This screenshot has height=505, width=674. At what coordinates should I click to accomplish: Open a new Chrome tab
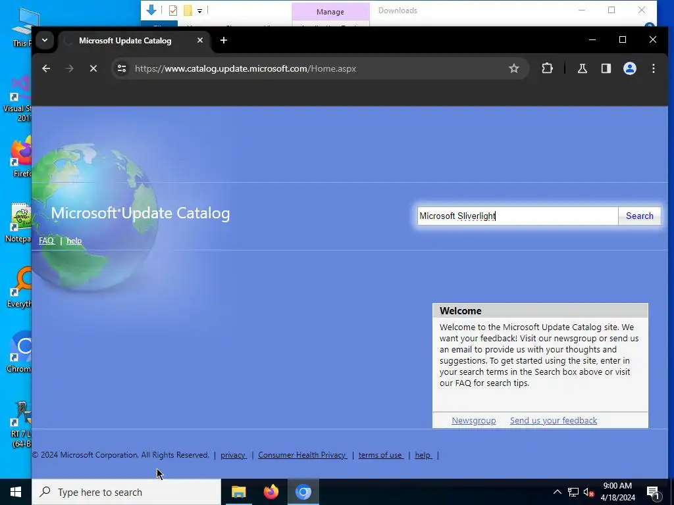pyautogui.click(x=224, y=40)
